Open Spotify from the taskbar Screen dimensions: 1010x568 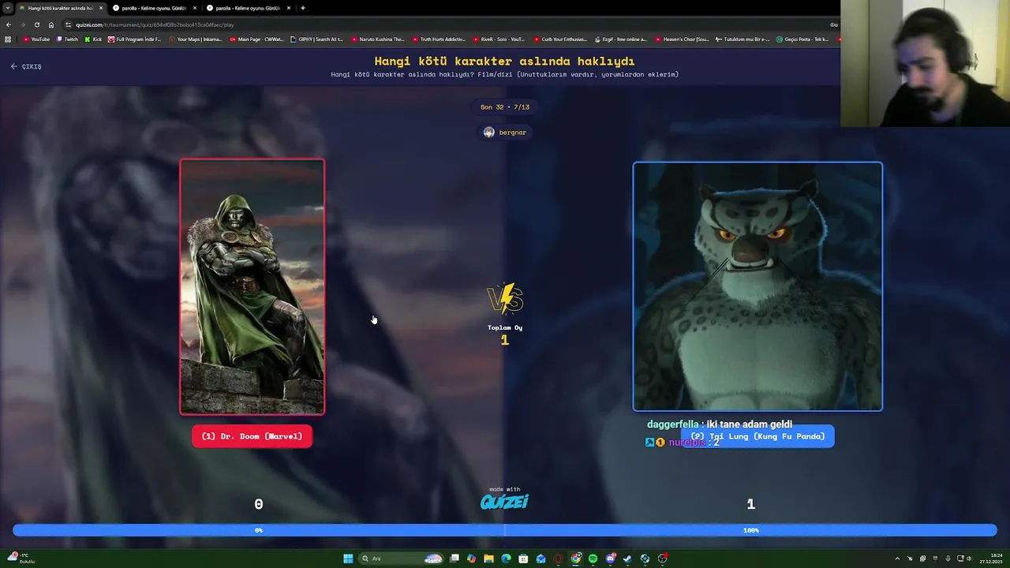pos(593,559)
